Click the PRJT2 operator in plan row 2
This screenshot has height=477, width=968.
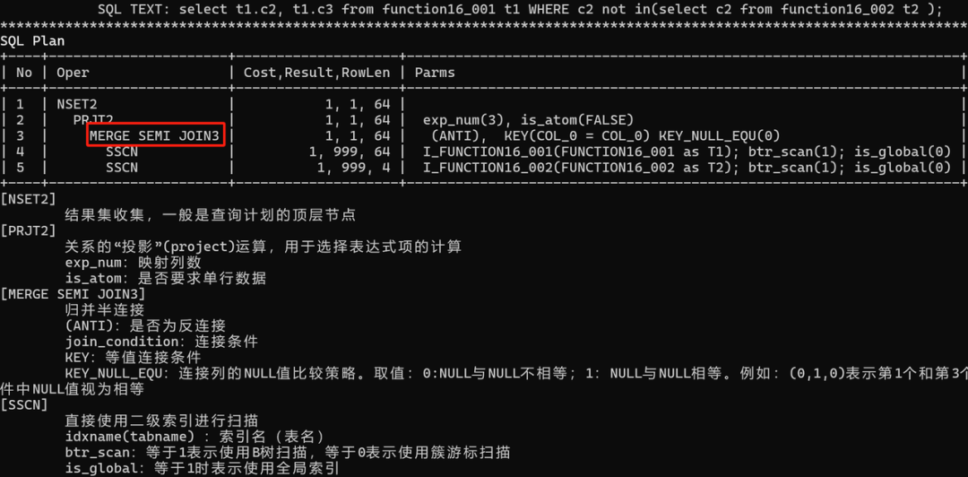(x=93, y=120)
